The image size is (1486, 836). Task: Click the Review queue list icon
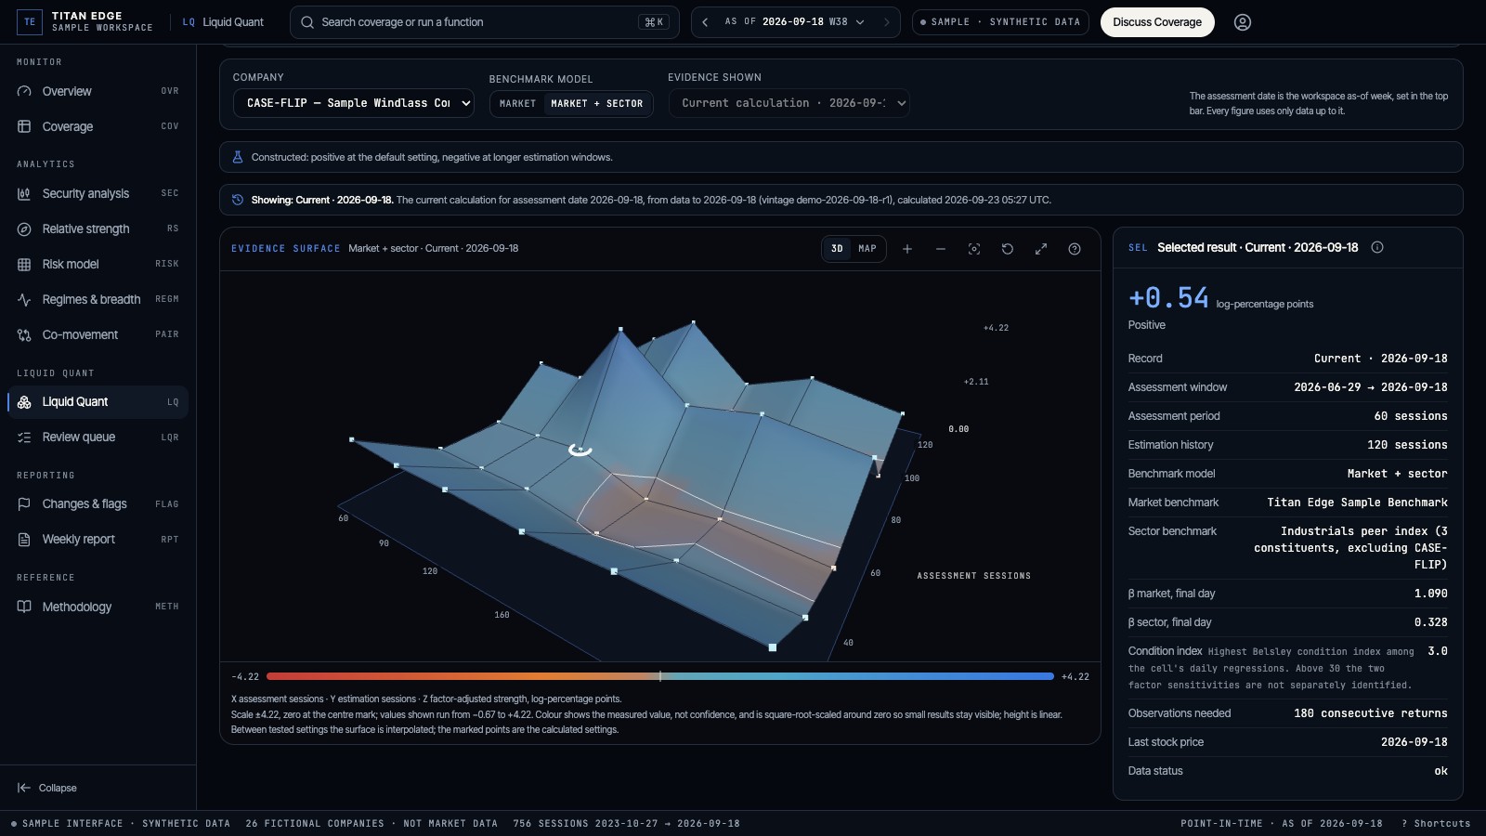coord(24,438)
